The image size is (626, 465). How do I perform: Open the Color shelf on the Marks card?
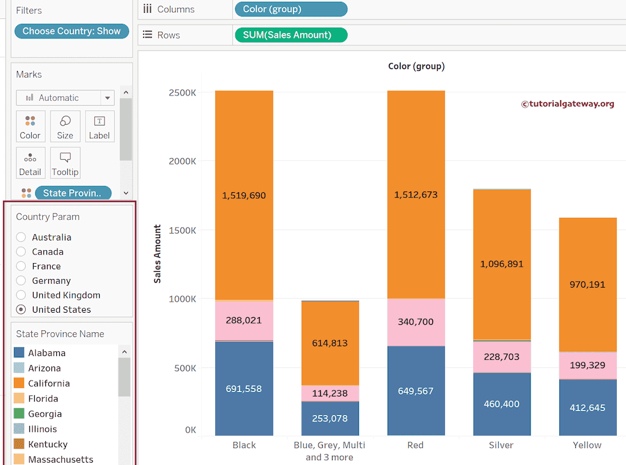31,126
